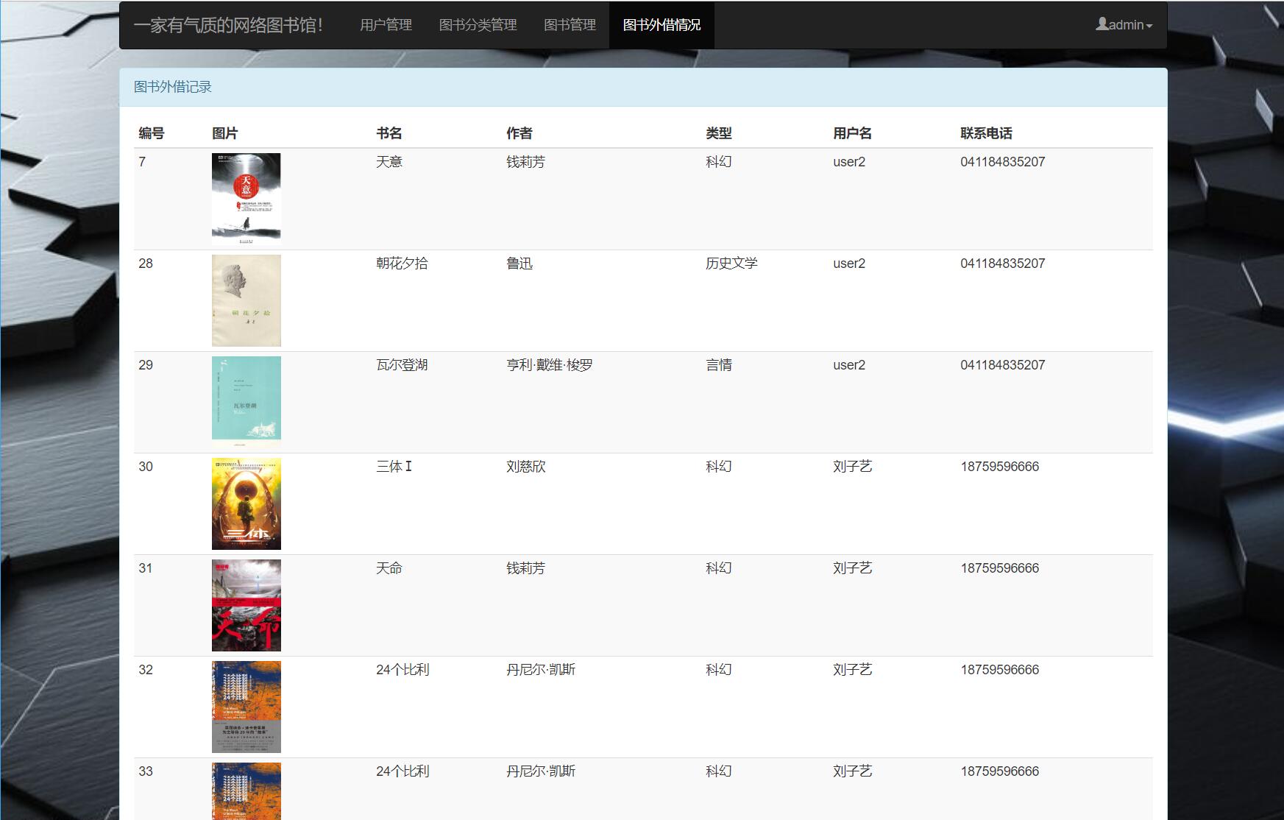This screenshot has width=1284, height=820.
Task: Click the 联系电话 column header
Action: pyautogui.click(x=987, y=133)
